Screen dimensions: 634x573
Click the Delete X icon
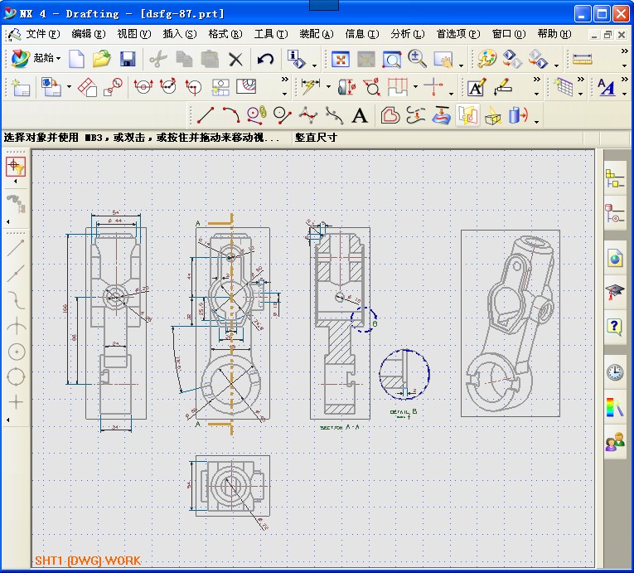tap(235, 59)
